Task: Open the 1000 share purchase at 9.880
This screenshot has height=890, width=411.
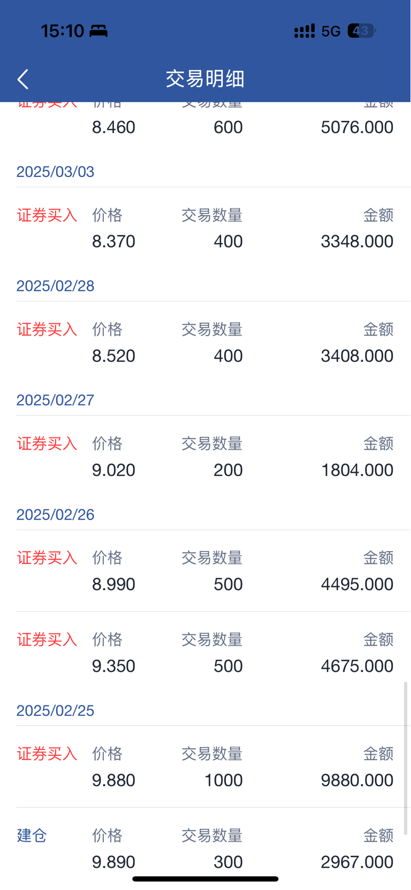Action: [205, 767]
